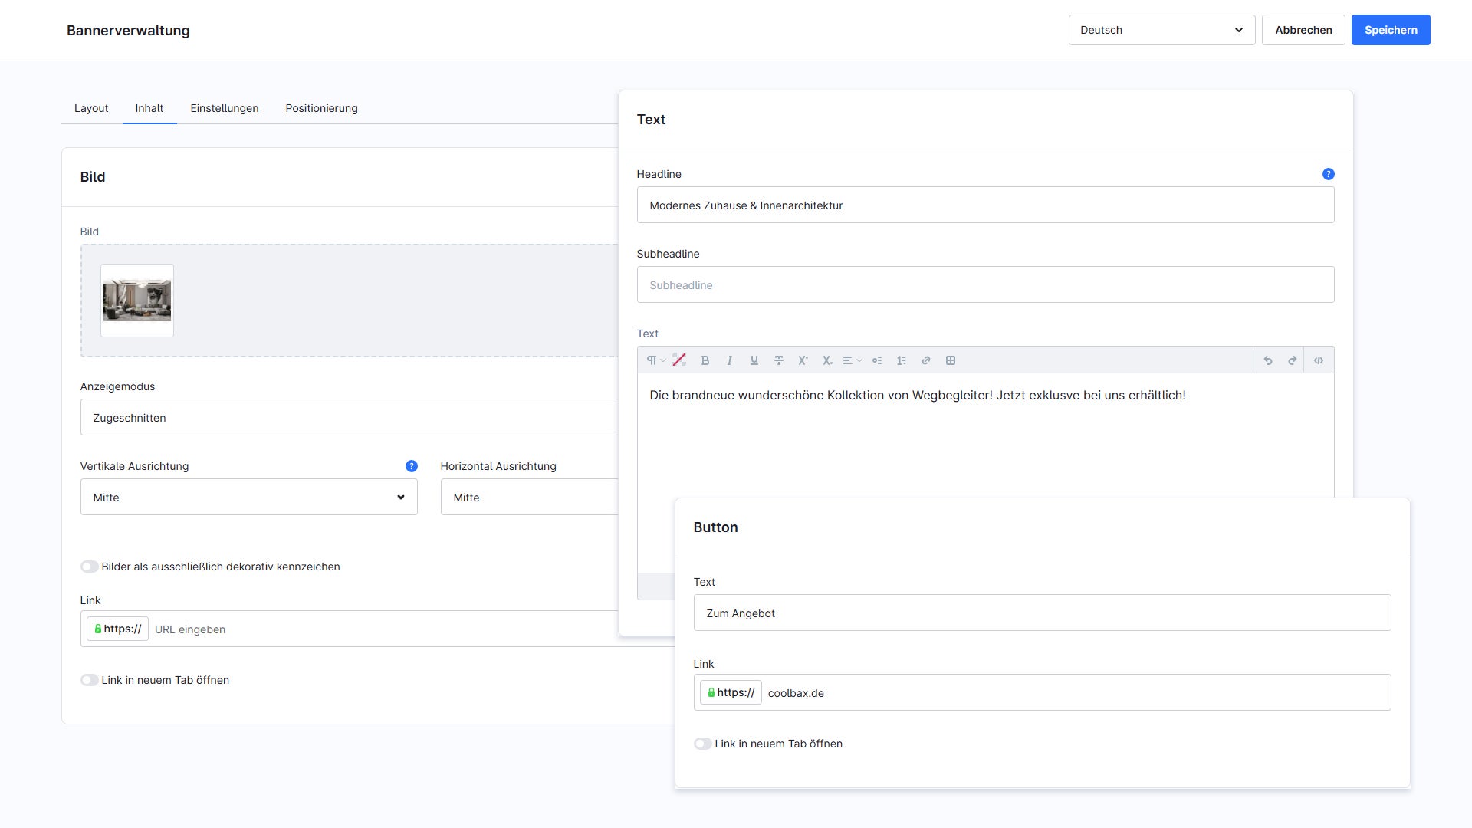Apply strikethrough formatting in toolbar
Screen dimensions: 1472x828
point(778,360)
